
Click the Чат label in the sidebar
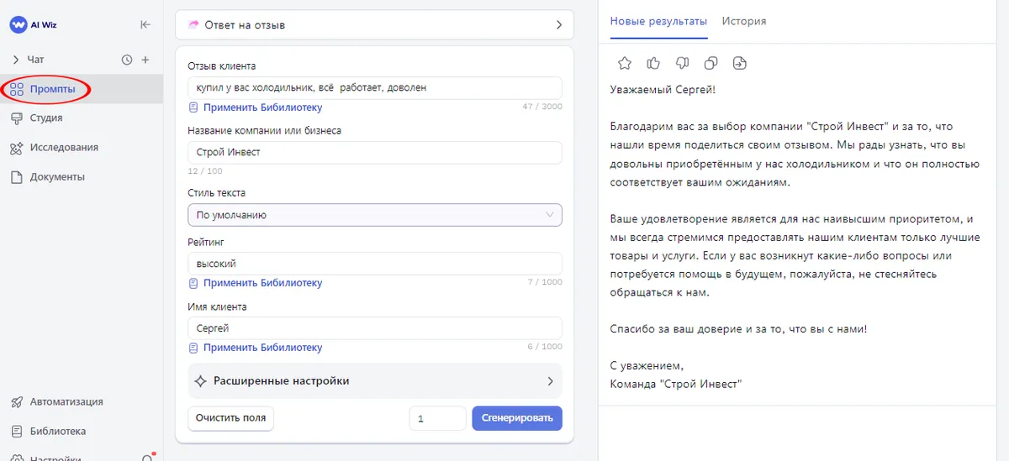35,60
